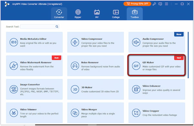Go to the Collage tab
Viewport: 194px width, 126px height.
(x=116, y=14)
